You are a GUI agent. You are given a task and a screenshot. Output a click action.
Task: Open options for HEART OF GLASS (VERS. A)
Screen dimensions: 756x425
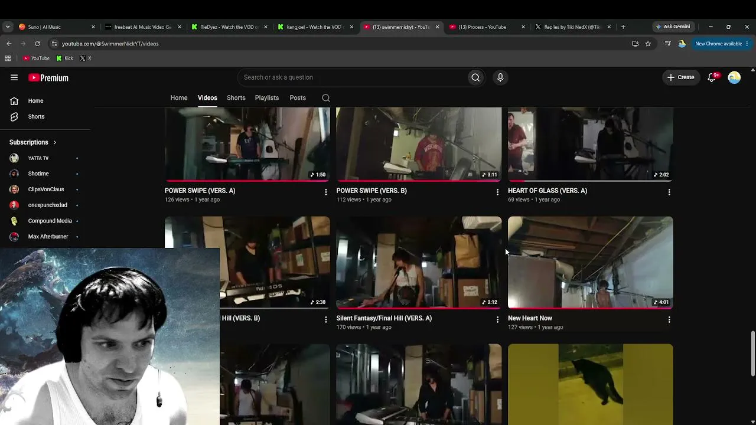click(669, 192)
